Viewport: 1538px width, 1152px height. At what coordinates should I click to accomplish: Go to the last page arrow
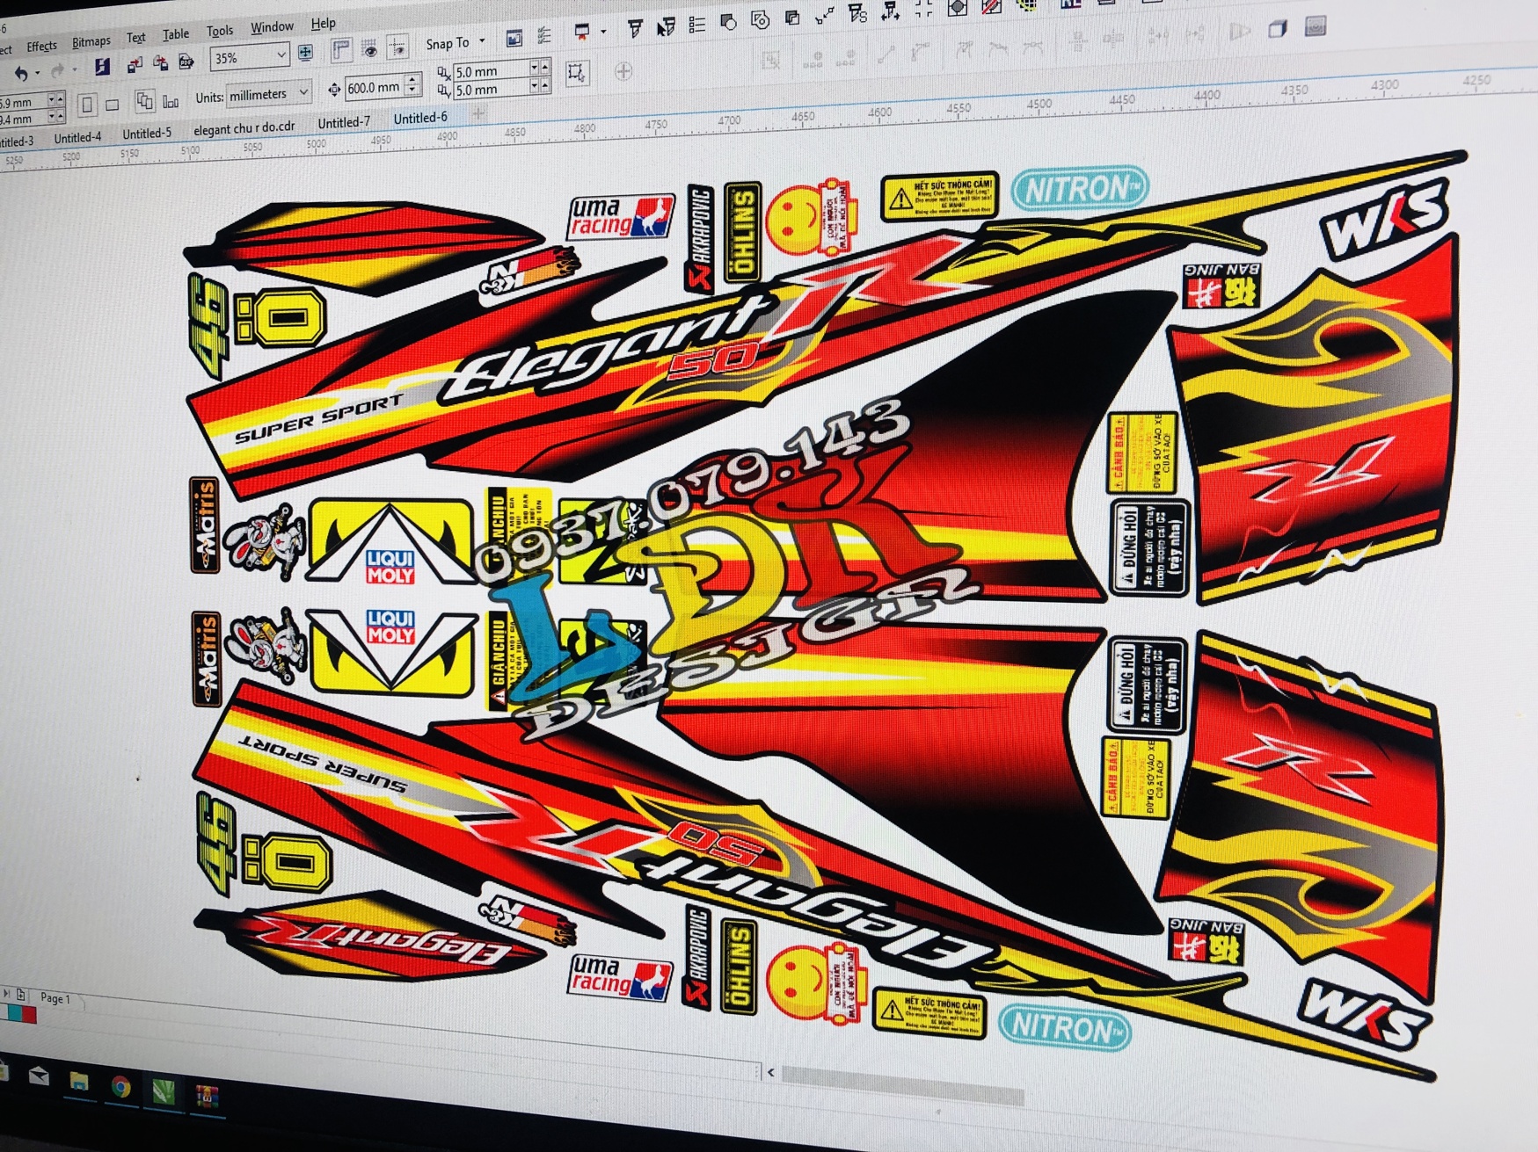pos(8,994)
